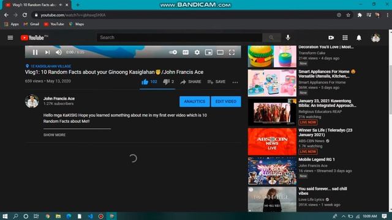Open John Francis Ace channel name
This screenshot has width=392, height=220.
pos(59,98)
